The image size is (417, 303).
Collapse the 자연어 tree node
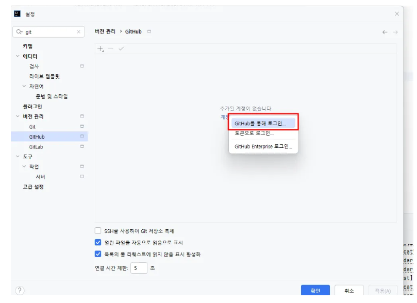[x=24, y=86]
